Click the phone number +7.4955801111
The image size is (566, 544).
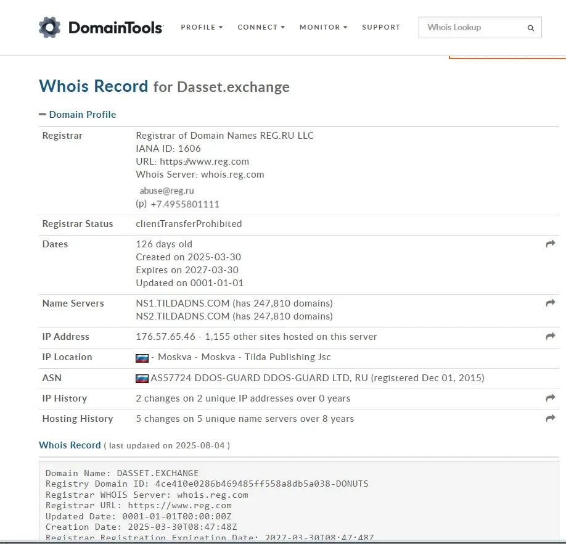click(185, 204)
